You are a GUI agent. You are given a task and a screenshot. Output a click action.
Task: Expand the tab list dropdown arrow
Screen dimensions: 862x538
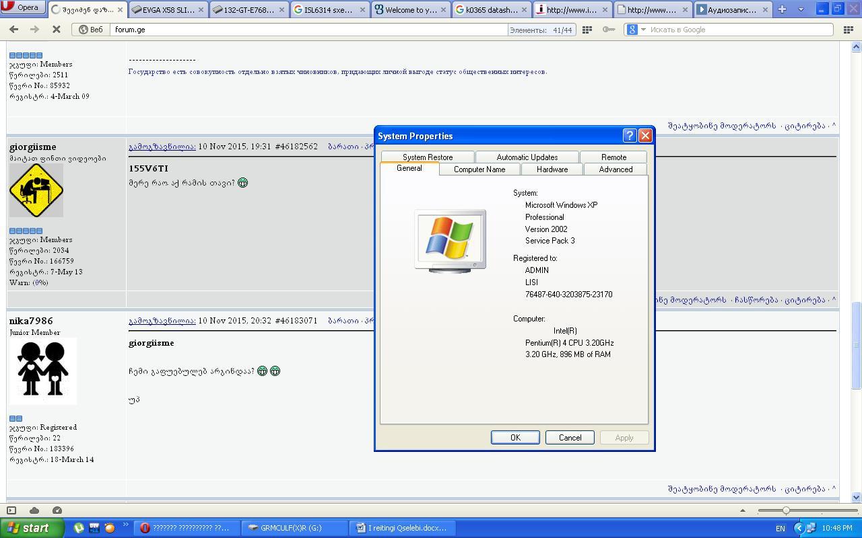(x=801, y=9)
